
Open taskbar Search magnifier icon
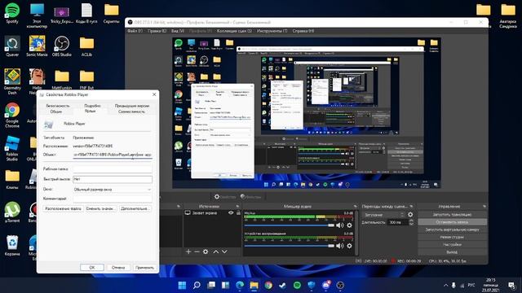click(x=197, y=285)
